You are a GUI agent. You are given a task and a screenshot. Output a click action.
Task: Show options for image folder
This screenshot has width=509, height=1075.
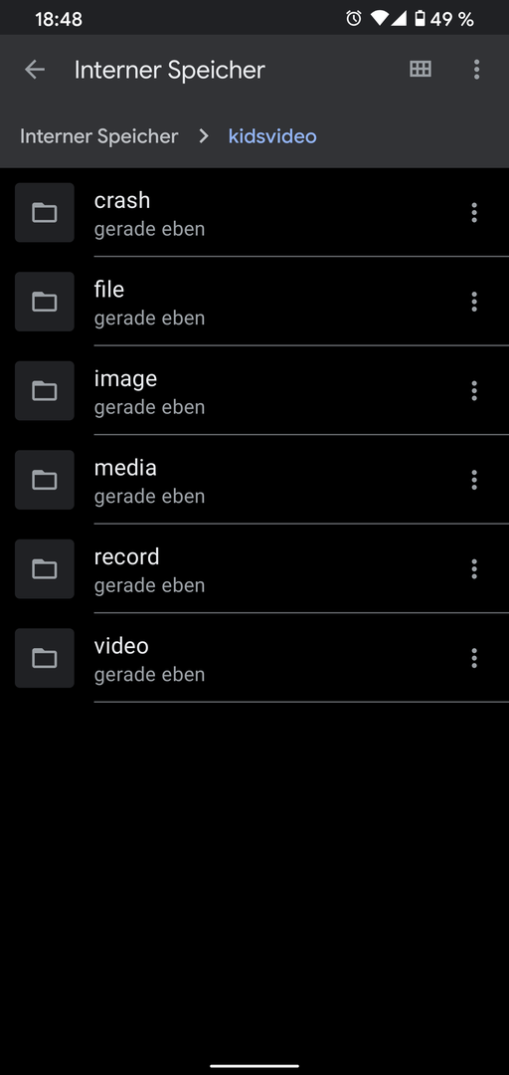(473, 391)
